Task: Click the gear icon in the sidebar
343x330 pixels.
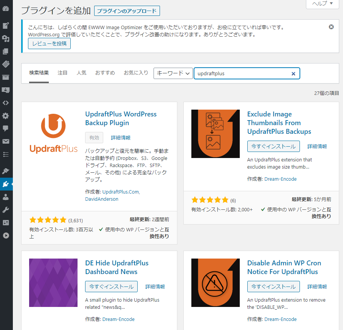Action: click(6, 116)
